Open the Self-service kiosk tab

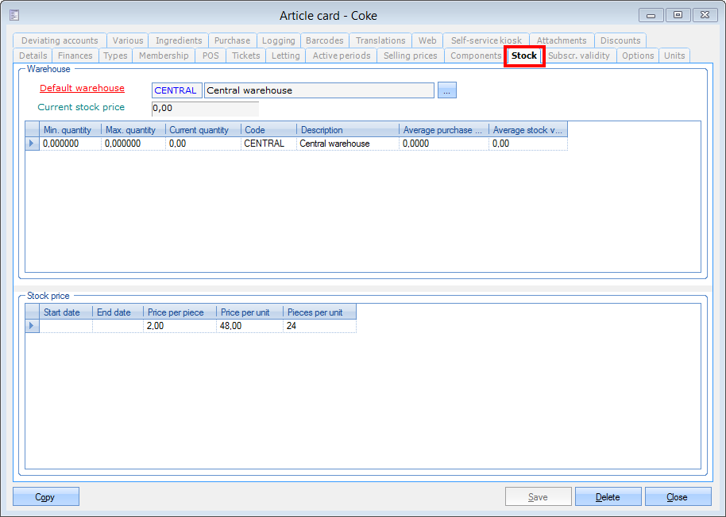click(486, 40)
